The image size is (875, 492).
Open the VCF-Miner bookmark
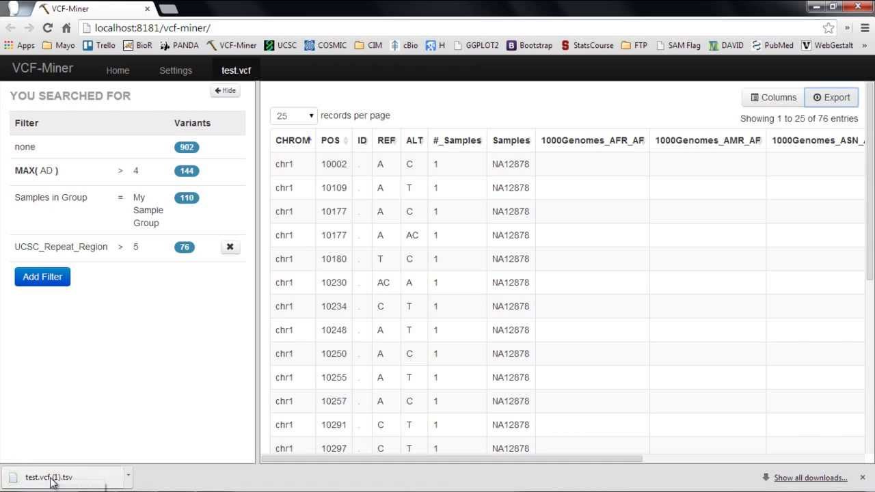pyautogui.click(x=232, y=45)
